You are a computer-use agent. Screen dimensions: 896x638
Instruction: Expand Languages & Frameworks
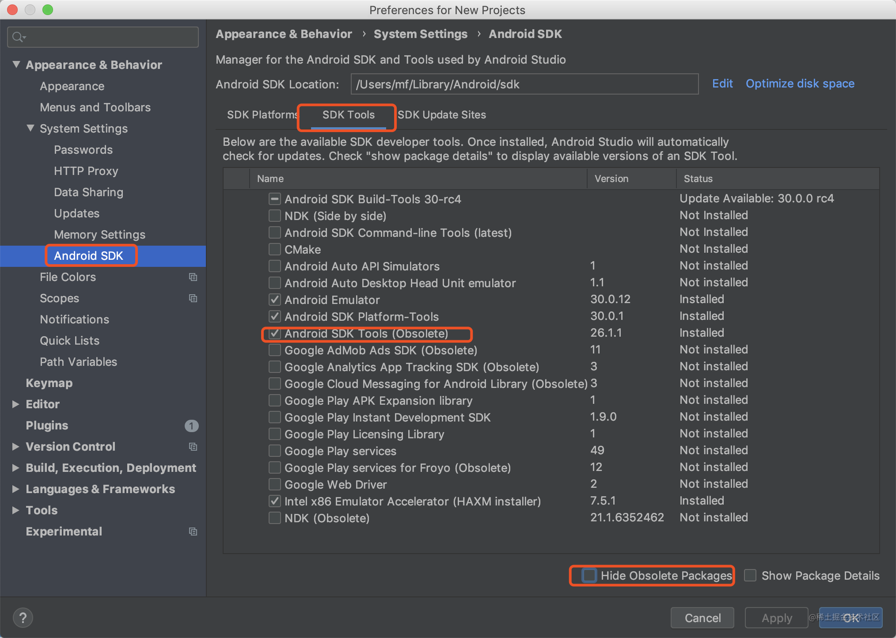(16, 489)
